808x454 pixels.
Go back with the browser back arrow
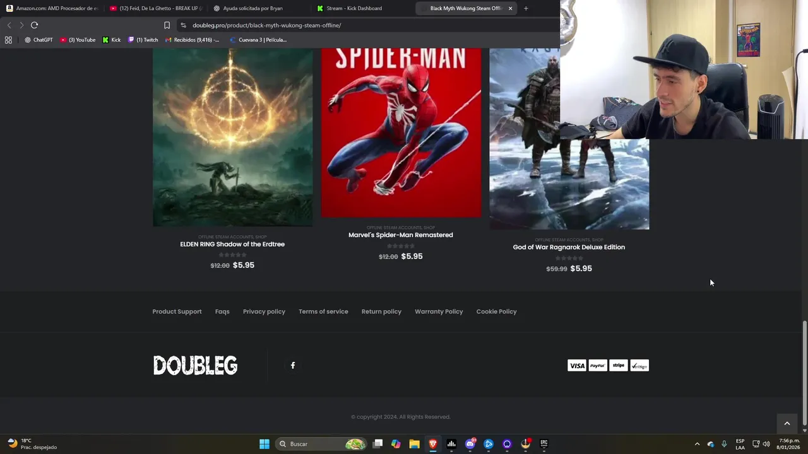9,25
